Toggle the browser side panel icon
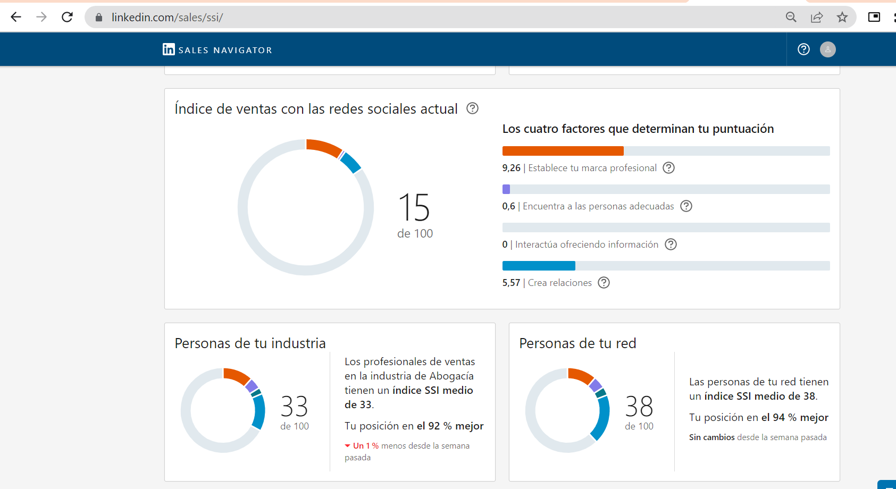The width and height of the screenshot is (896, 489). click(x=874, y=17)
